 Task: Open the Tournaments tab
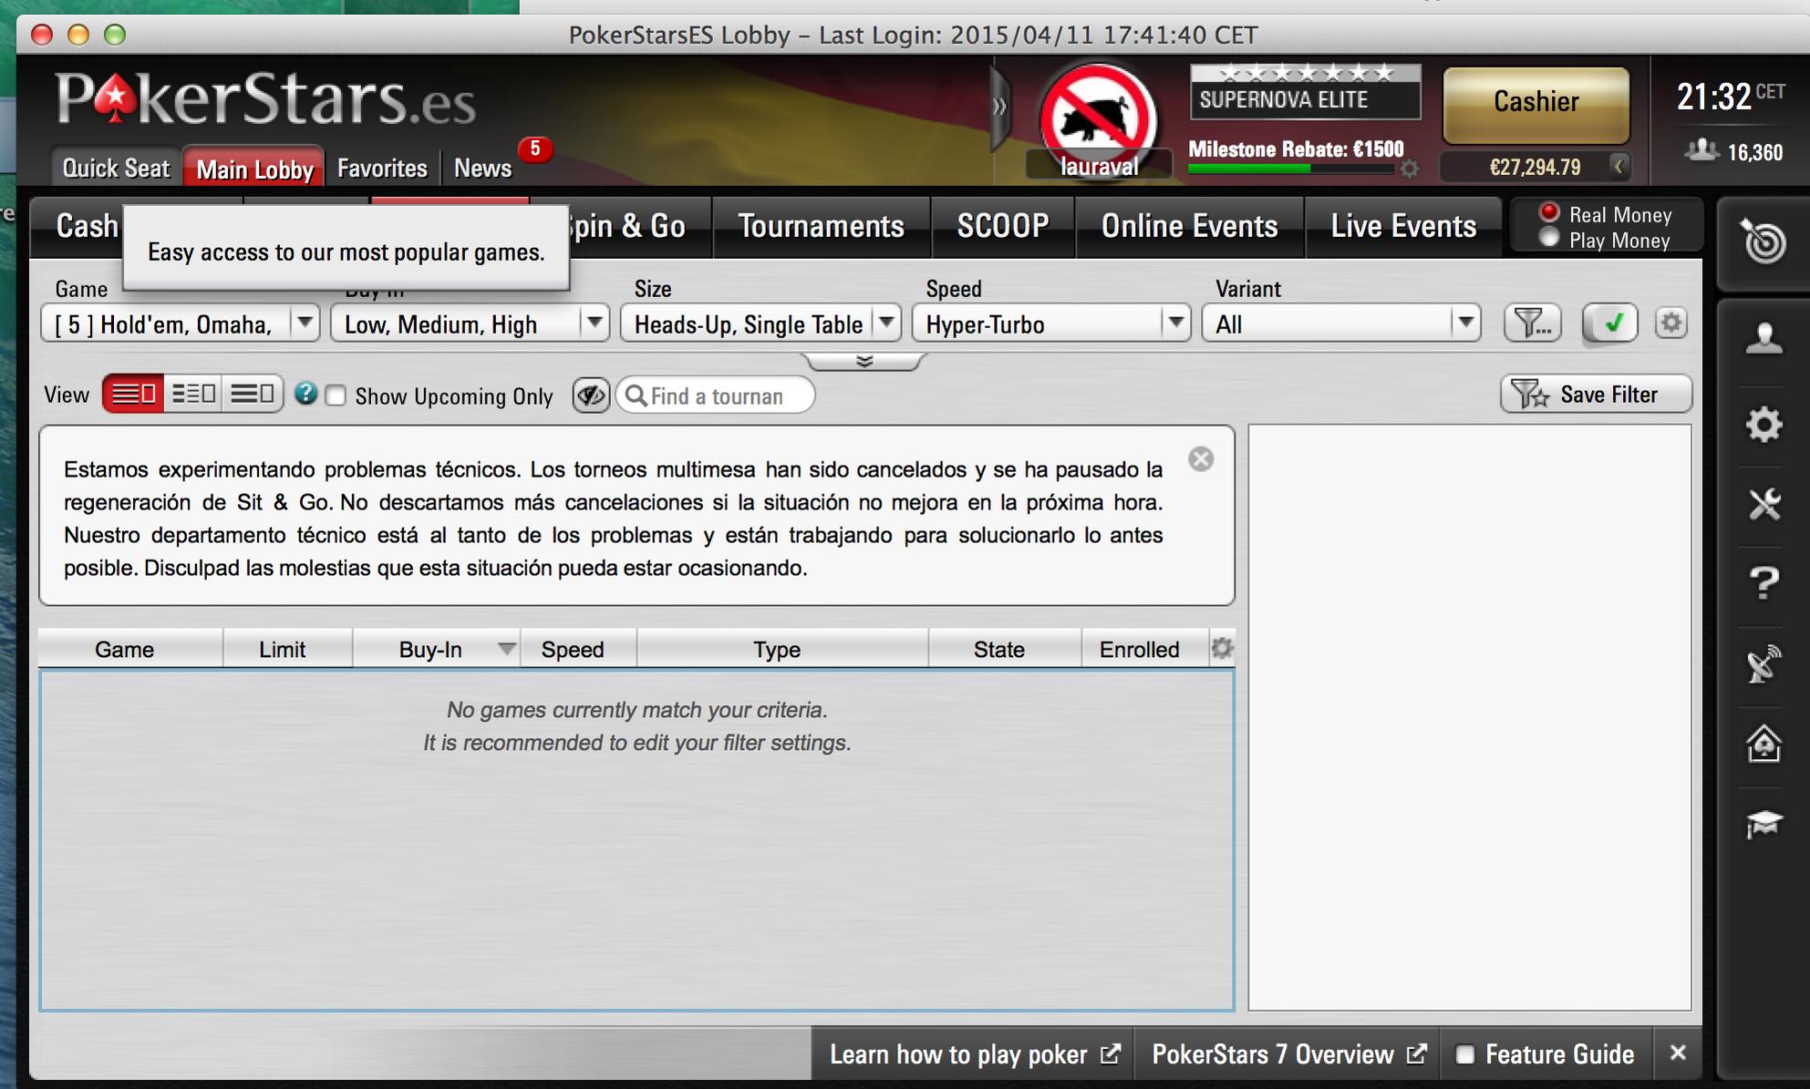pyautogui.click(x=821, y=226)
